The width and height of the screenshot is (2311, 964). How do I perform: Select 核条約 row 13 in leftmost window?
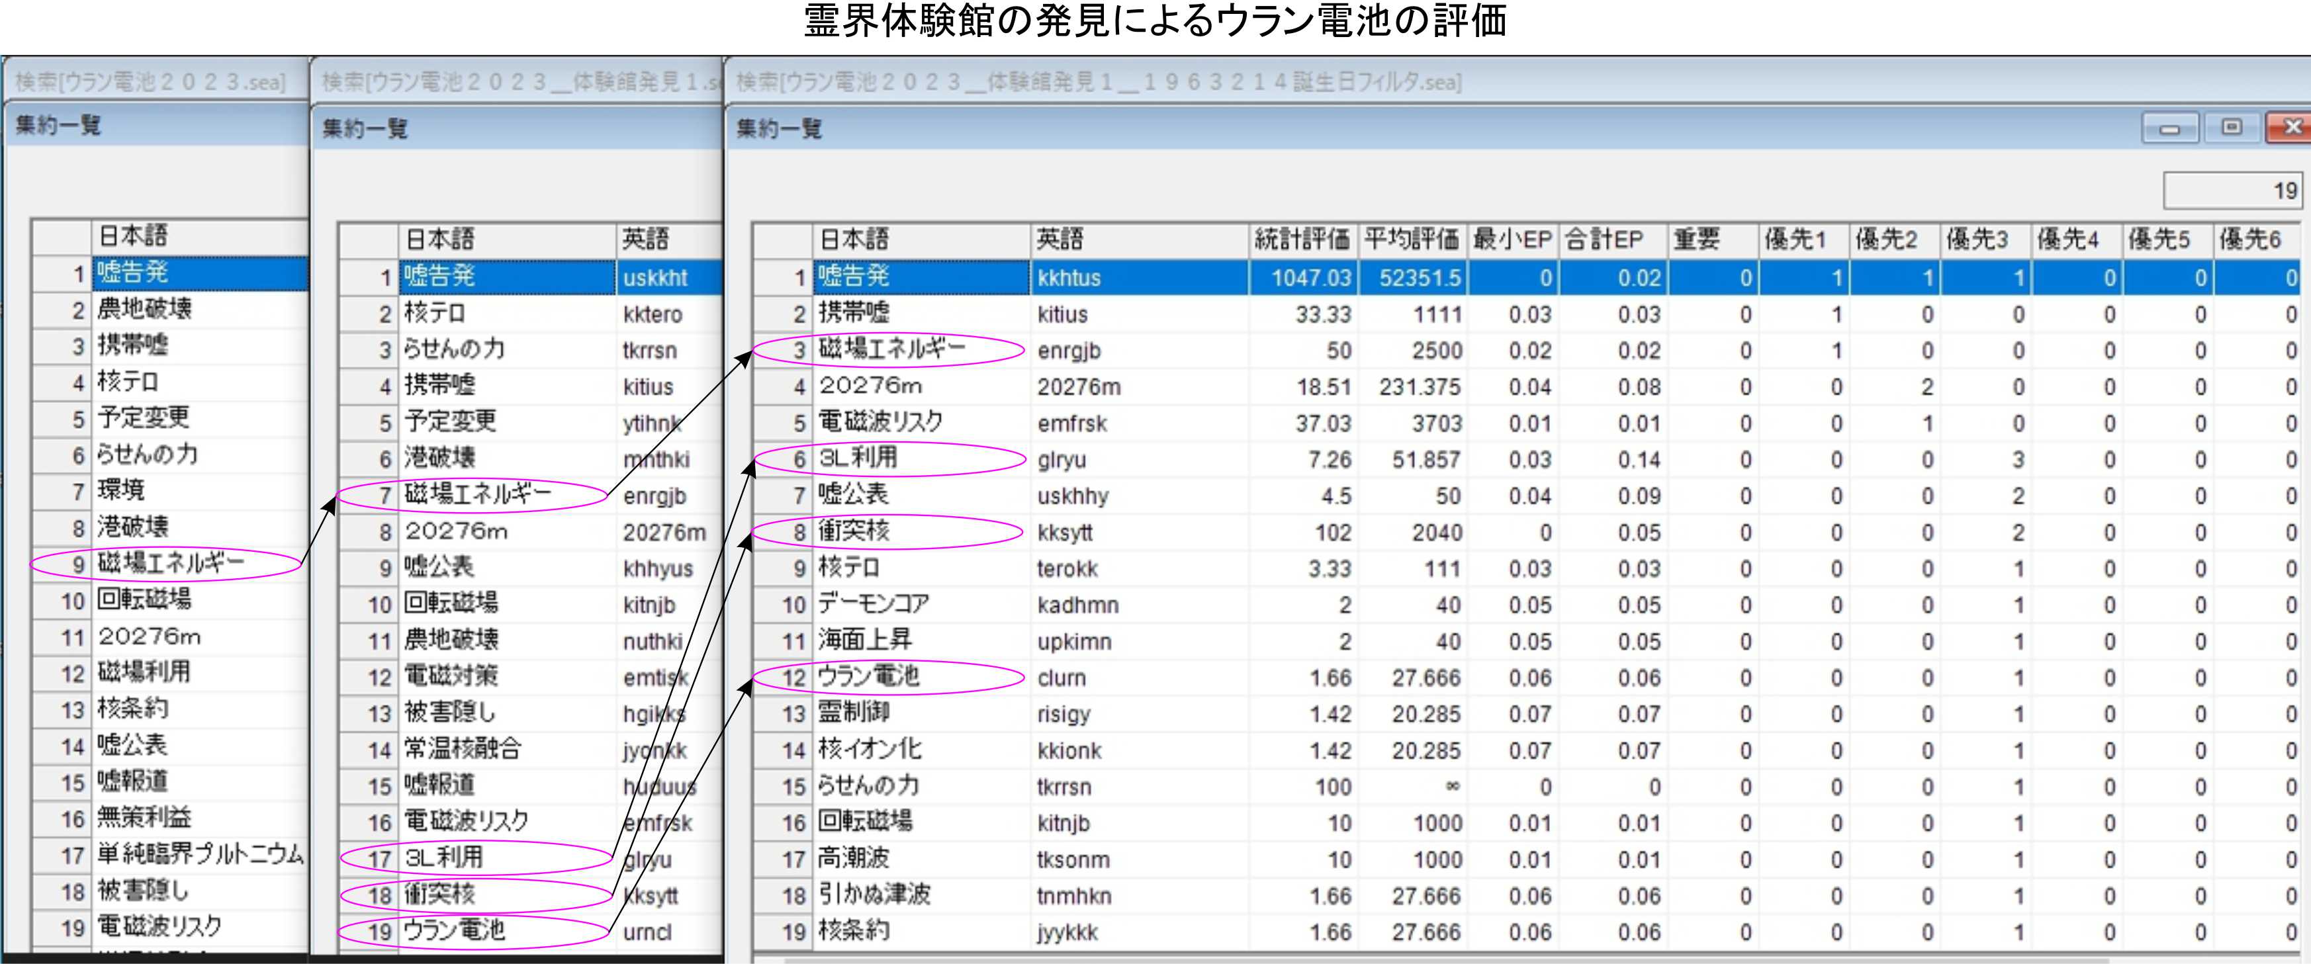pos(171,709)
